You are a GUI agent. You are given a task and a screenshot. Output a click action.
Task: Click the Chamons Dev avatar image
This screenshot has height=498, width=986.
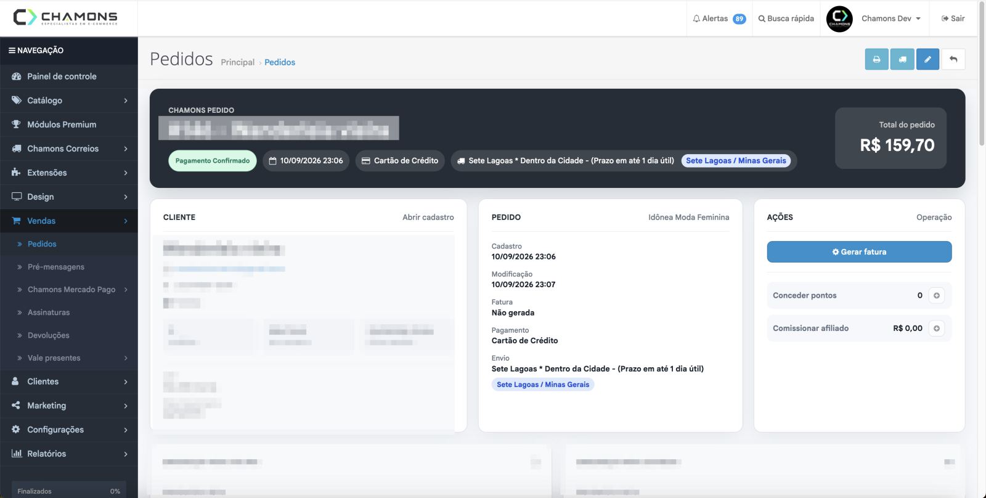pyautogui.click(x=839, y=18)
